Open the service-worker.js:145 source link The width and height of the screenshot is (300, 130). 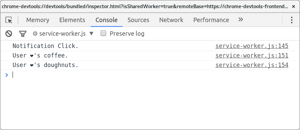coord(252,46)
